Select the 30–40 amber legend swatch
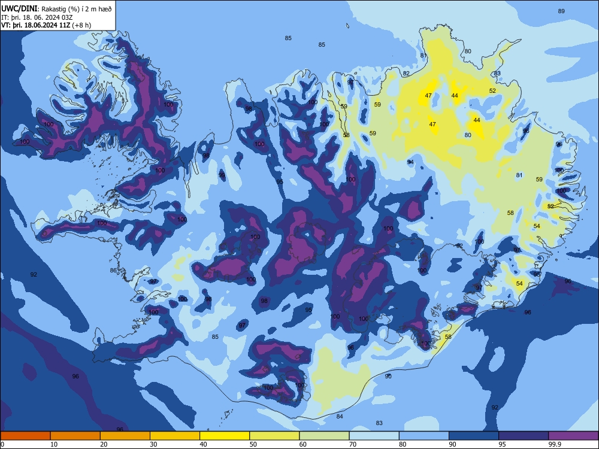This screenshot has height=449, width=599. pos(175,436)
